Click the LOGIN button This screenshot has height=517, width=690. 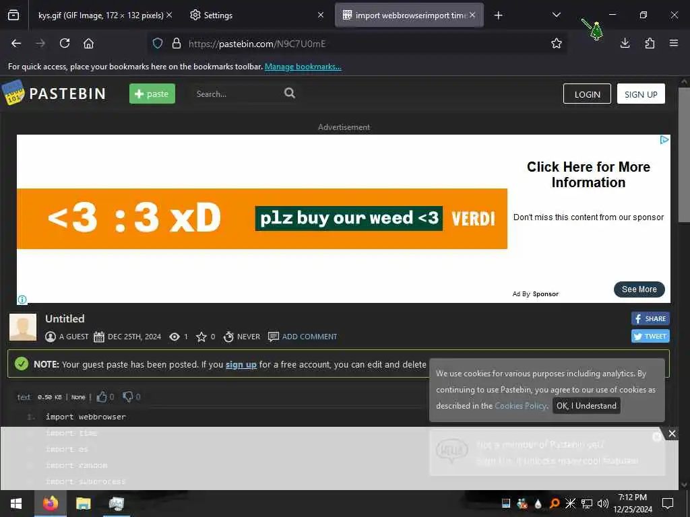pos(587,94)
